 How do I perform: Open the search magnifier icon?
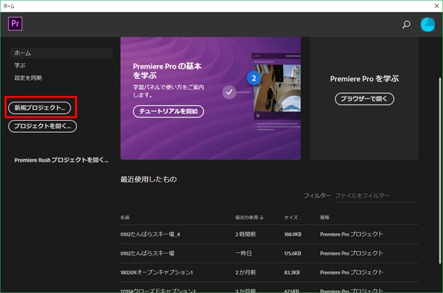coord(406,24)
